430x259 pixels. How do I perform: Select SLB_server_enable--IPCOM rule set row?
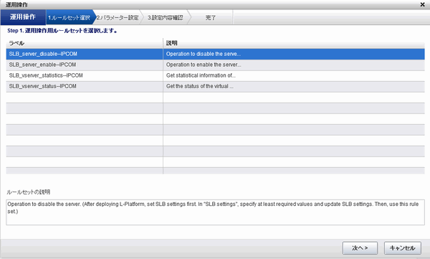coord(215,65)
